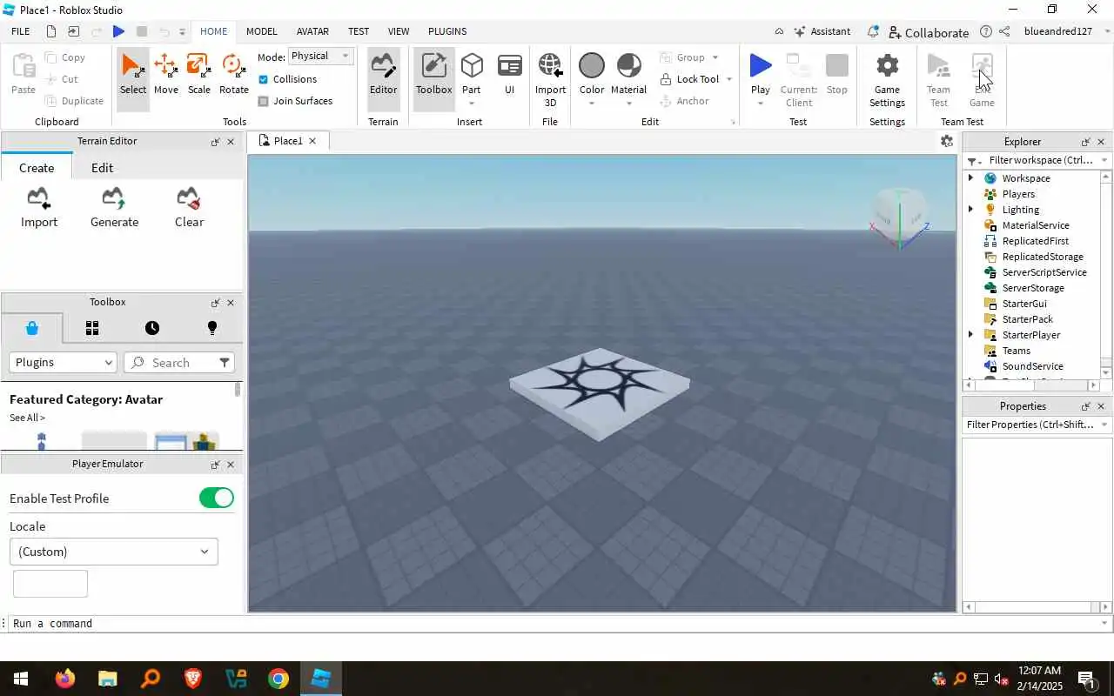This screenshot has height=696, width=1114.
Task: Open File Explorer from taskbar
Action: 107,679
